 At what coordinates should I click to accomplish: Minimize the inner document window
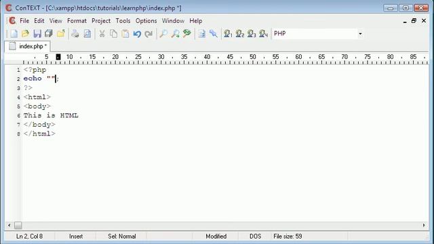point(405,21)
